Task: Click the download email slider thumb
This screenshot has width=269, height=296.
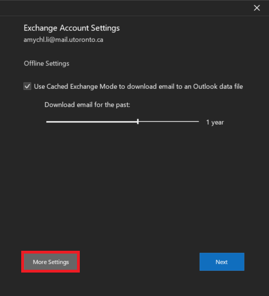Action: tap(138, 122)
